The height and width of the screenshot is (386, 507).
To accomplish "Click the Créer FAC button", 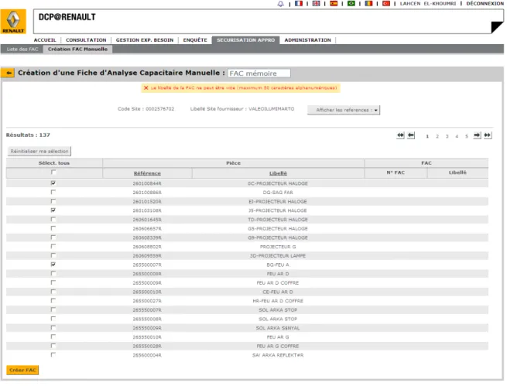I will pos(22,371).
